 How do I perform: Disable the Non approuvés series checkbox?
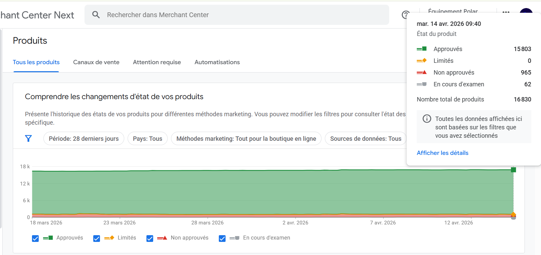tap(150, 238)
